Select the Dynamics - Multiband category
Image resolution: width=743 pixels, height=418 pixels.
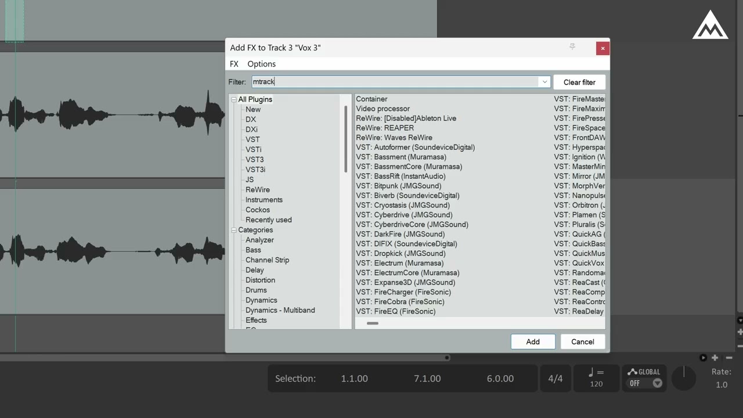(x=280, y=310)
